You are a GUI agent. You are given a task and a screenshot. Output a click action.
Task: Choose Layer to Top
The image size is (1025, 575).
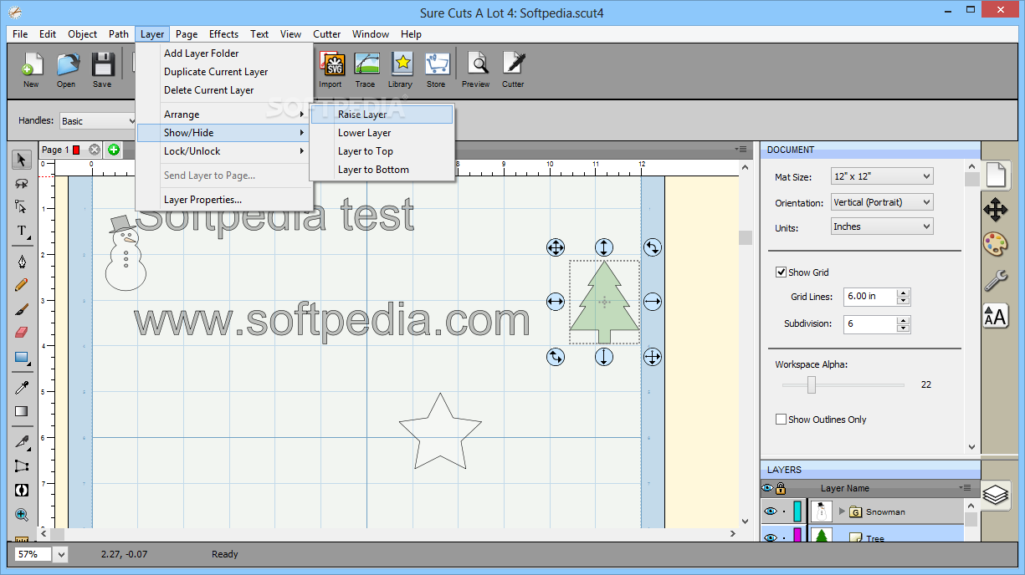pos(382,151)
